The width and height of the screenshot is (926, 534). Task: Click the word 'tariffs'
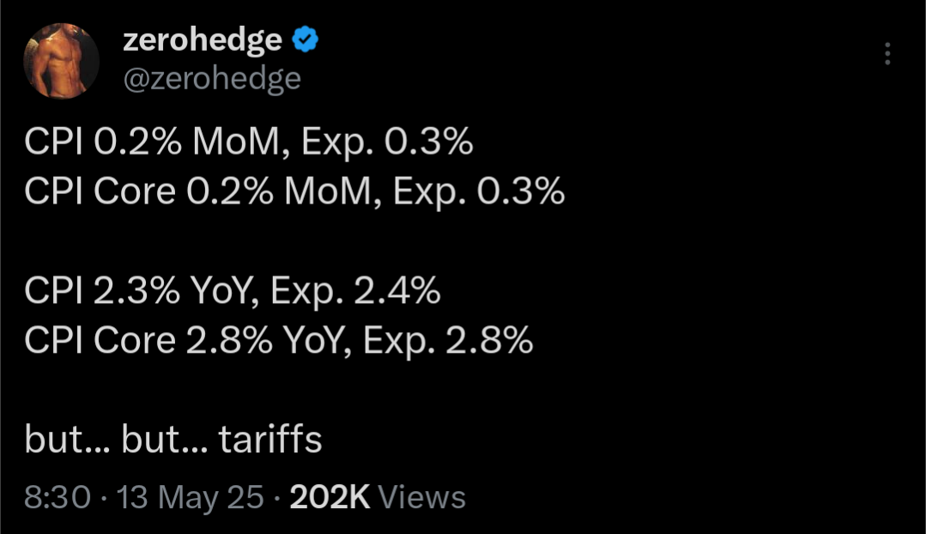(270, 439)
